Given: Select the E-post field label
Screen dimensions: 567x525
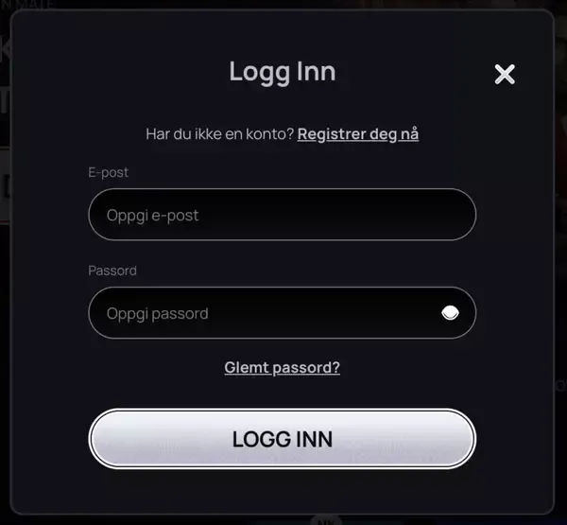Looking at the screenshot, I should tap(108, 172).
